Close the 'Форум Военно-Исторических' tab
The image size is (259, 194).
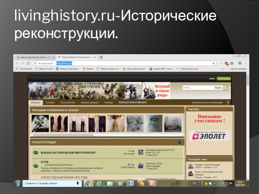[x=95, y=57]
